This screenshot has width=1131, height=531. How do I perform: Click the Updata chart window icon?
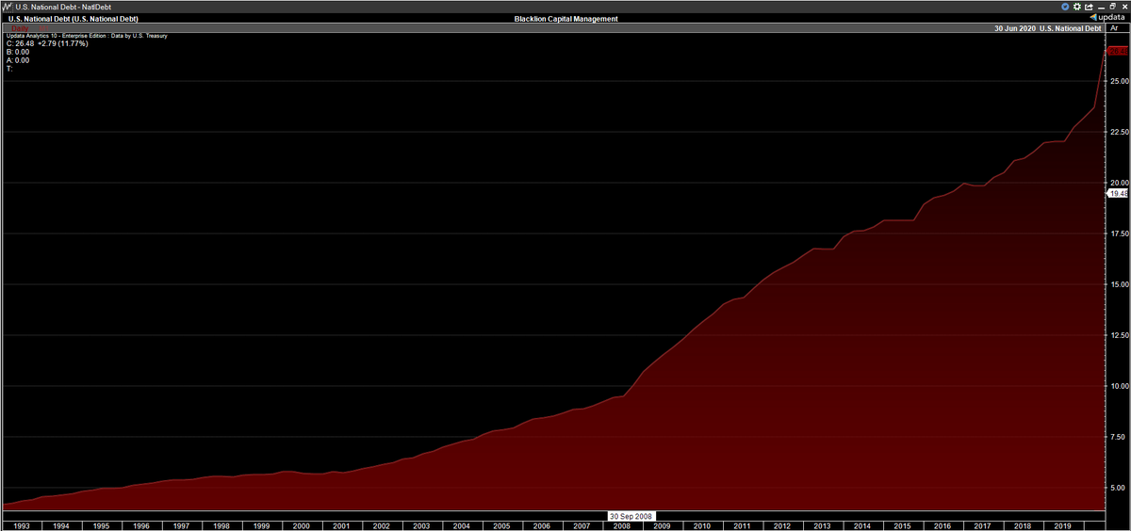(7, 7)
